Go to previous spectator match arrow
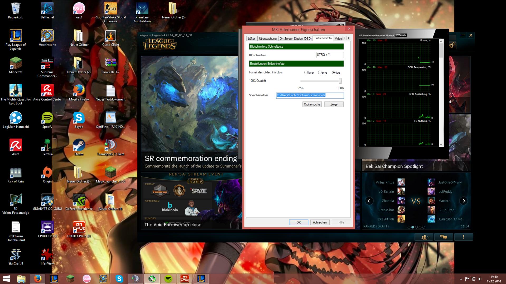Image resolution: width=506 pixels, height=284 pixels. pos(369,201)
